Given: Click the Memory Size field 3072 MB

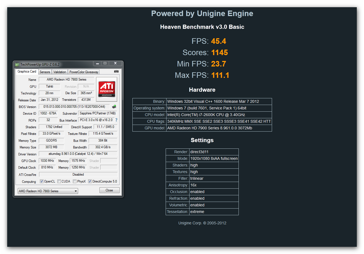Looking at the screenshot, I should tap(52, 147).
